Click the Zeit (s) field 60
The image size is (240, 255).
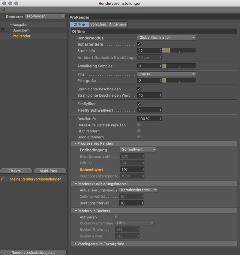[132, 163]
